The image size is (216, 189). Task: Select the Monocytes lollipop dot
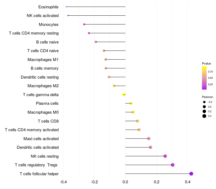(x=84, y=24)
